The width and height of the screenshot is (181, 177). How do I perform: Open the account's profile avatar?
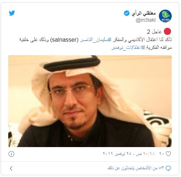165,16
